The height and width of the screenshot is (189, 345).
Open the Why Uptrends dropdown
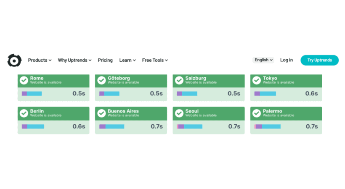[x=74, y=60]
